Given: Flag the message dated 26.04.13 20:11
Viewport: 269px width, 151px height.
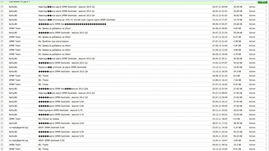Looking at the screenshot, I should pos(266,58).
